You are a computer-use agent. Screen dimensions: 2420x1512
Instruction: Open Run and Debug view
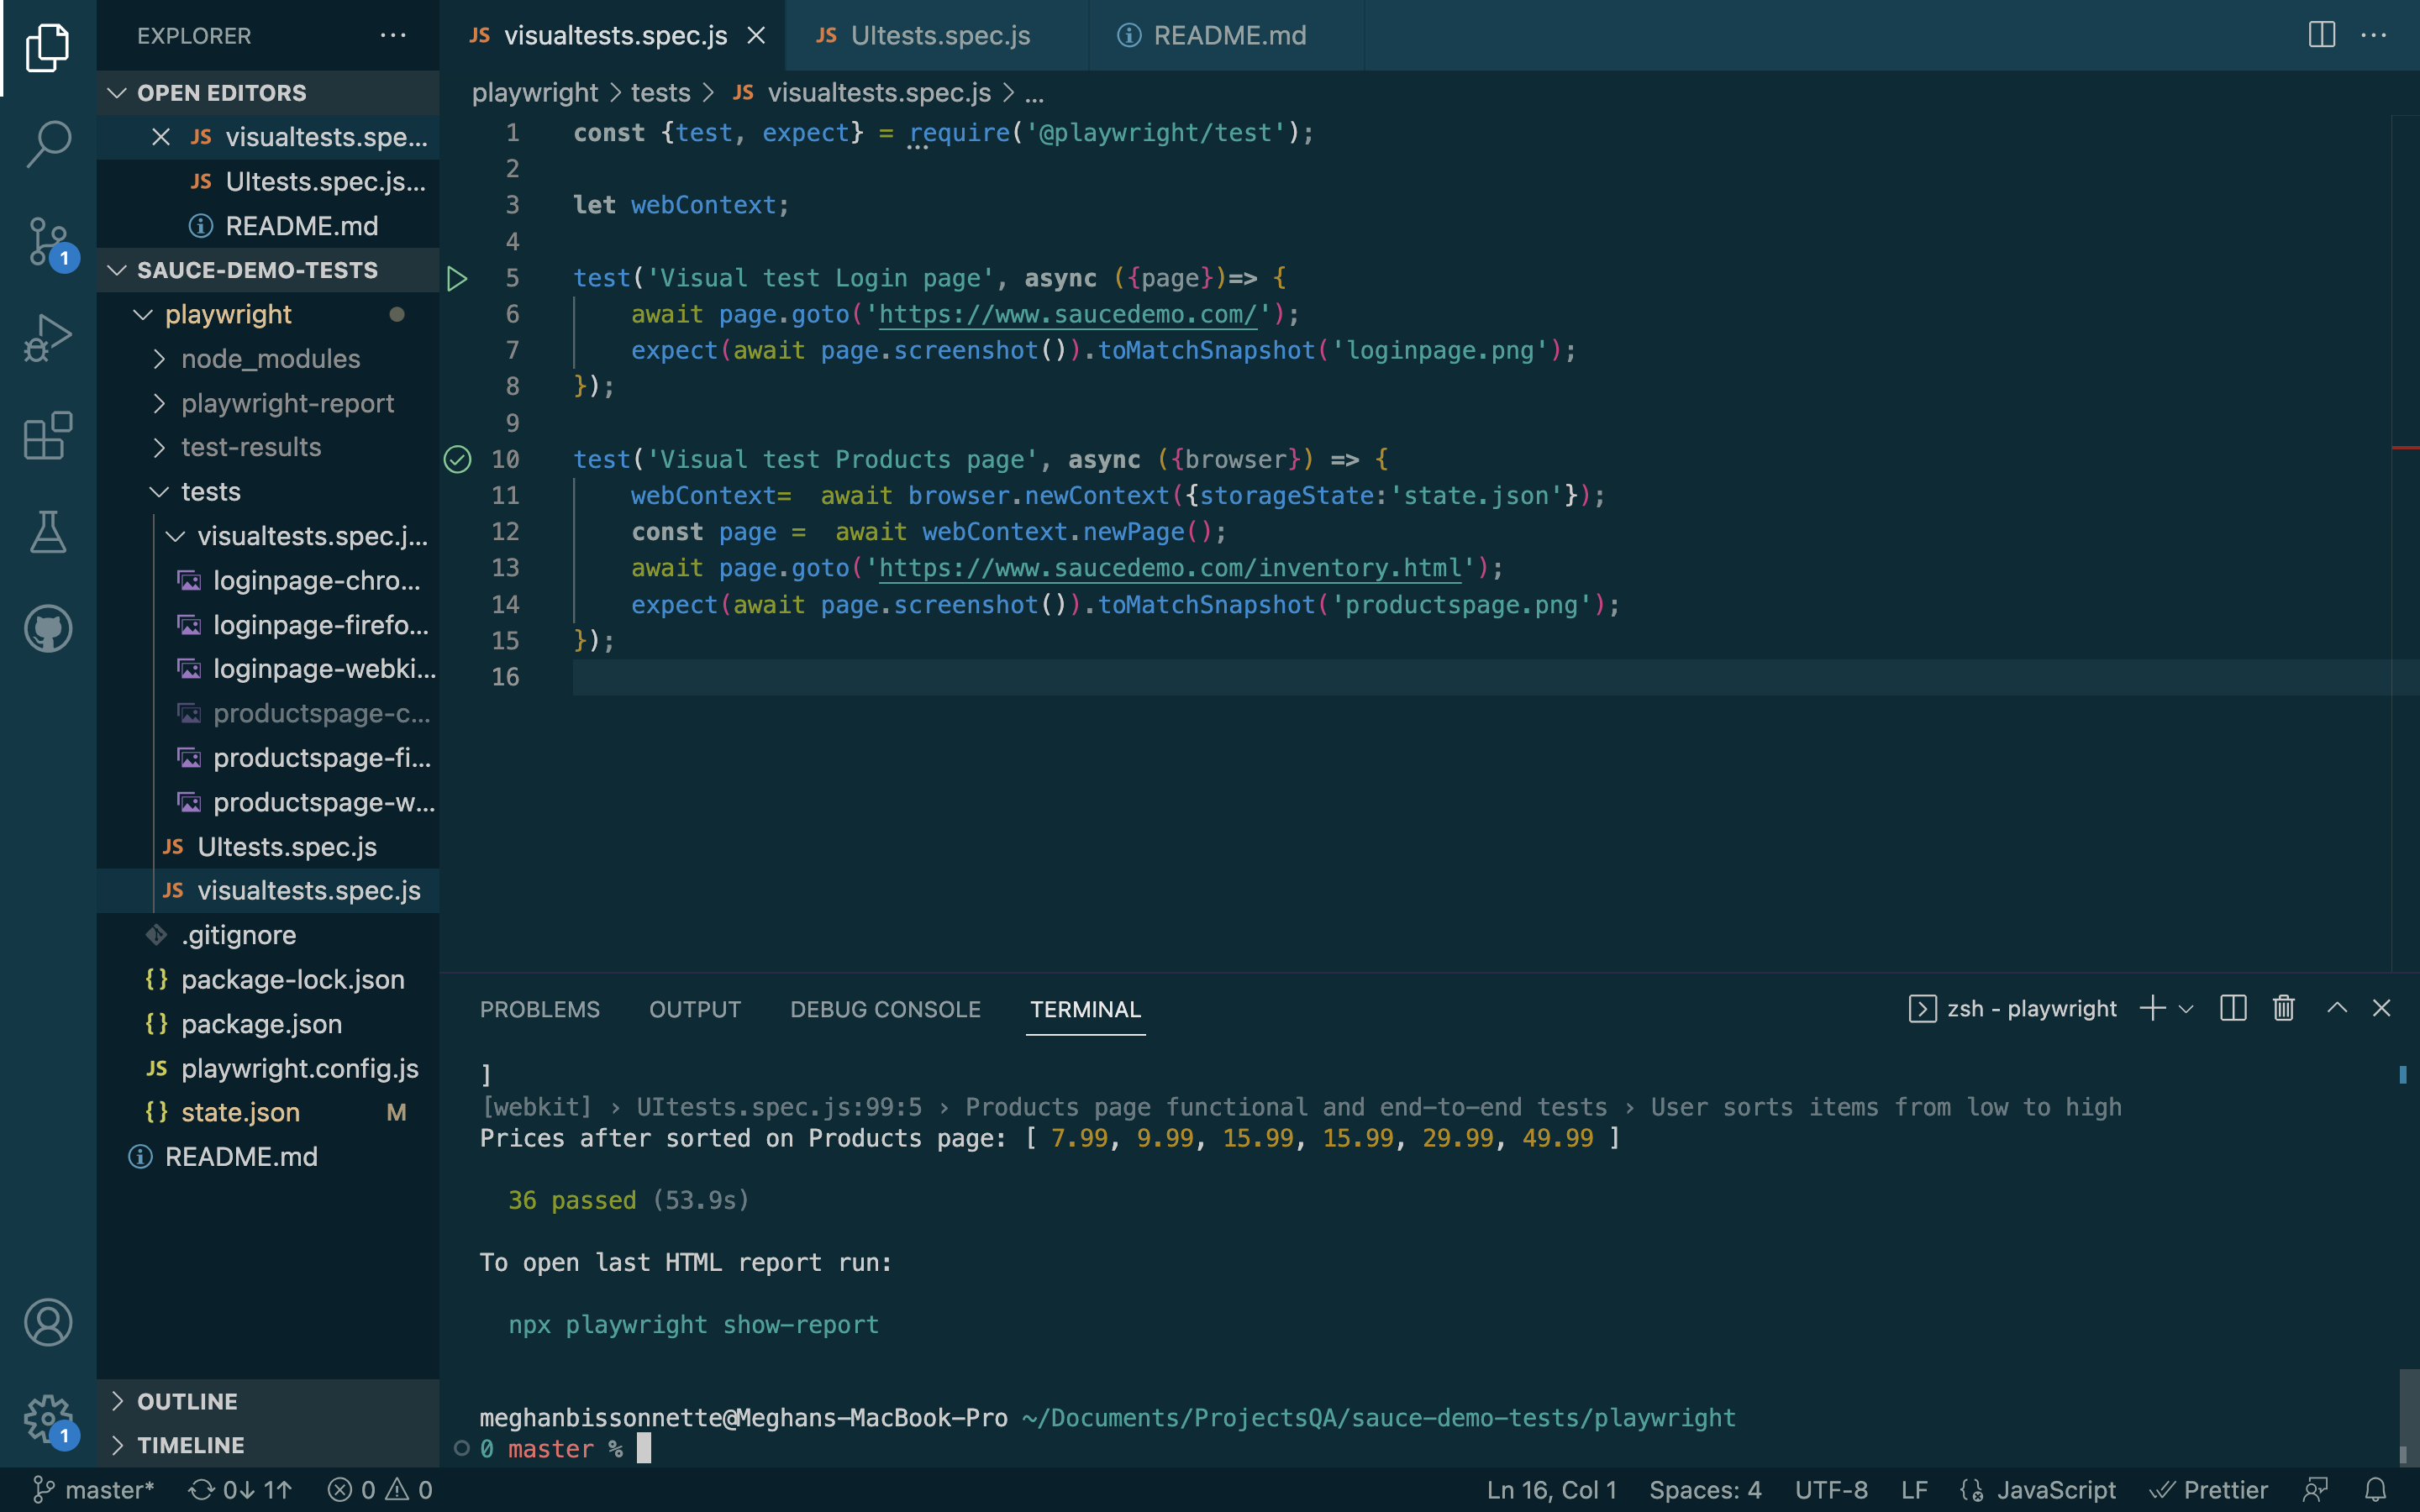tap(47, 338)
